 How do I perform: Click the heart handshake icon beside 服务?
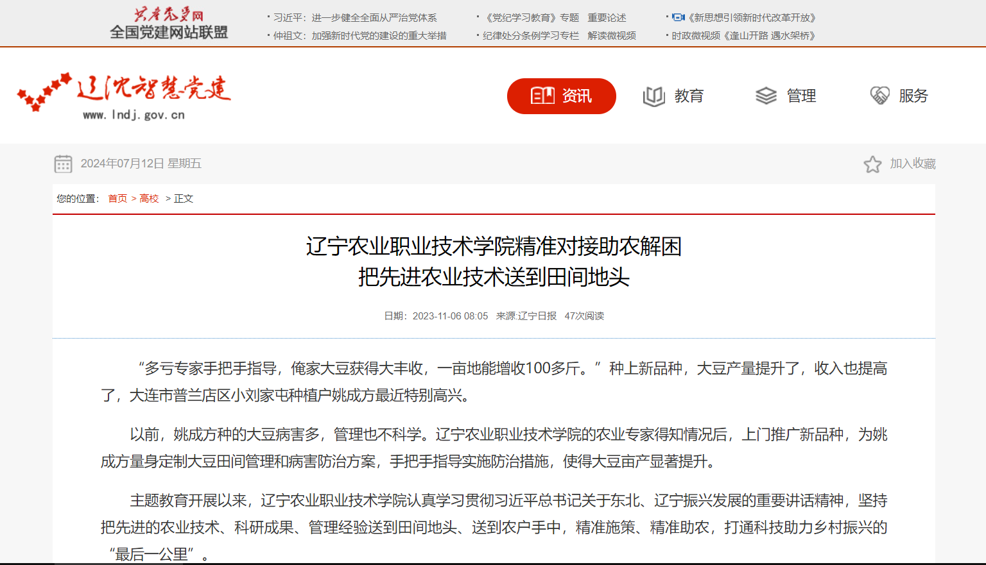pyautogui.click(x=879, y=96)
